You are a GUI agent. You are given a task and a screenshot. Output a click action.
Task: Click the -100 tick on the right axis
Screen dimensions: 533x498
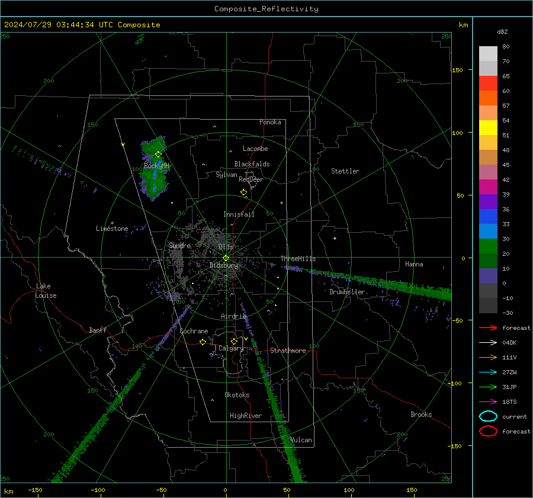pos(454,383)
